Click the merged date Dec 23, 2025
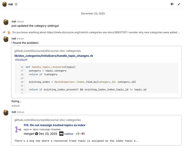The width and height of the screenshot is (184, 146). click(x=48, y=134)
